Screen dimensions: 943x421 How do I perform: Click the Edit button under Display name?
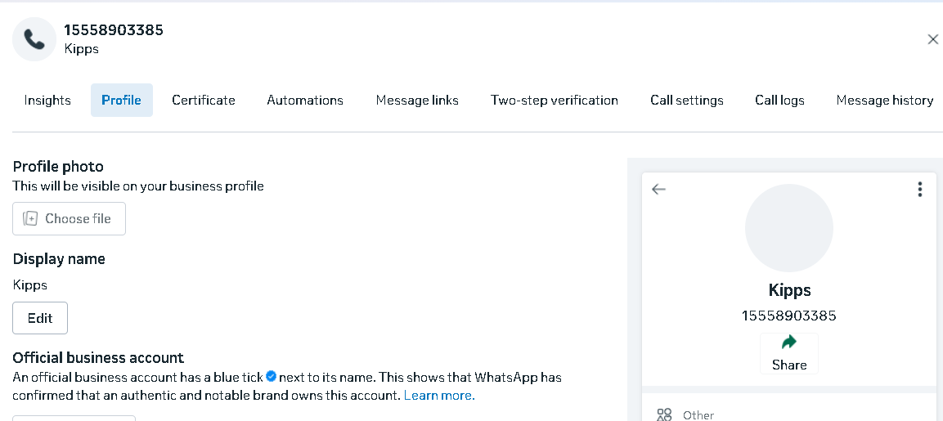(40, 318)
